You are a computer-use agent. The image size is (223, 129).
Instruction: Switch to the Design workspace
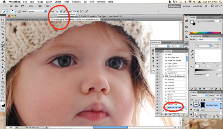[x=186, y=6]
